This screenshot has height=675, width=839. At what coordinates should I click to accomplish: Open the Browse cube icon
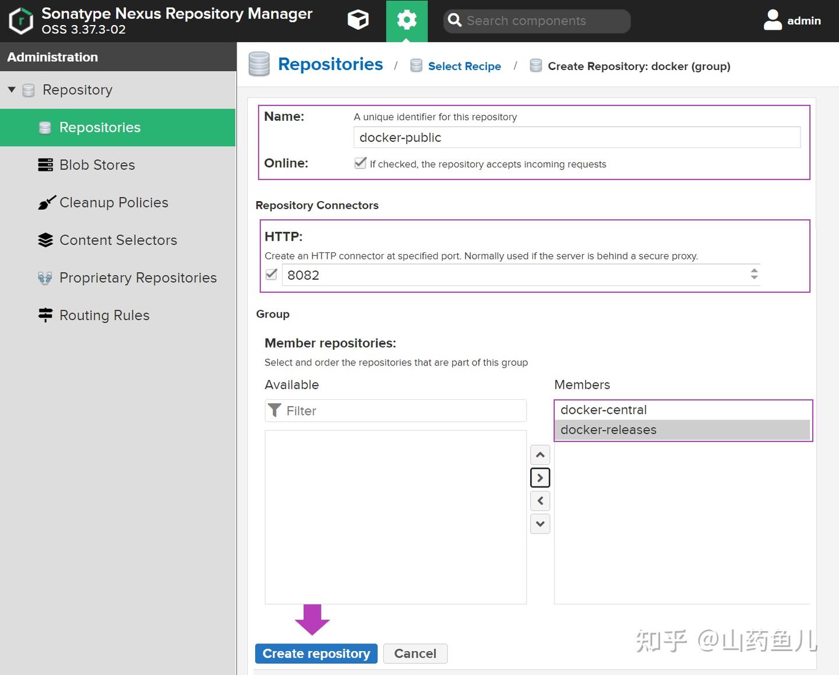(x=358, y=20)
